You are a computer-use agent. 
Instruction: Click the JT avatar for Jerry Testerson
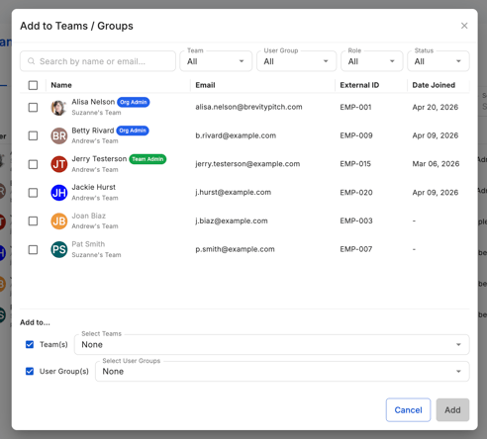click(x=59, y=164)
